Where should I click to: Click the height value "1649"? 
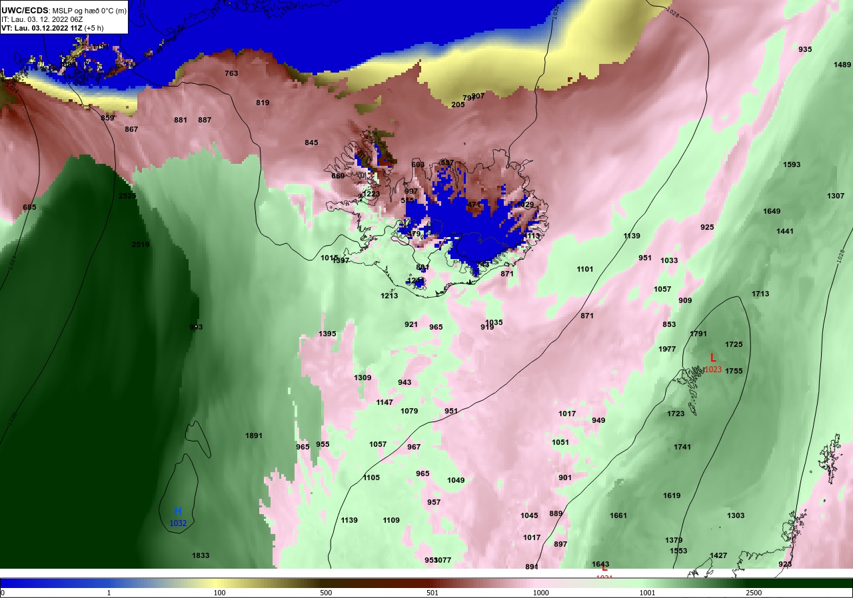click(x=772, y=211)
